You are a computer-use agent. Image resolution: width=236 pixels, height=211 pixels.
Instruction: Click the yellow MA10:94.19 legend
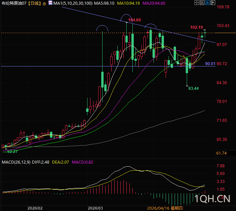(x=128, y=3)
